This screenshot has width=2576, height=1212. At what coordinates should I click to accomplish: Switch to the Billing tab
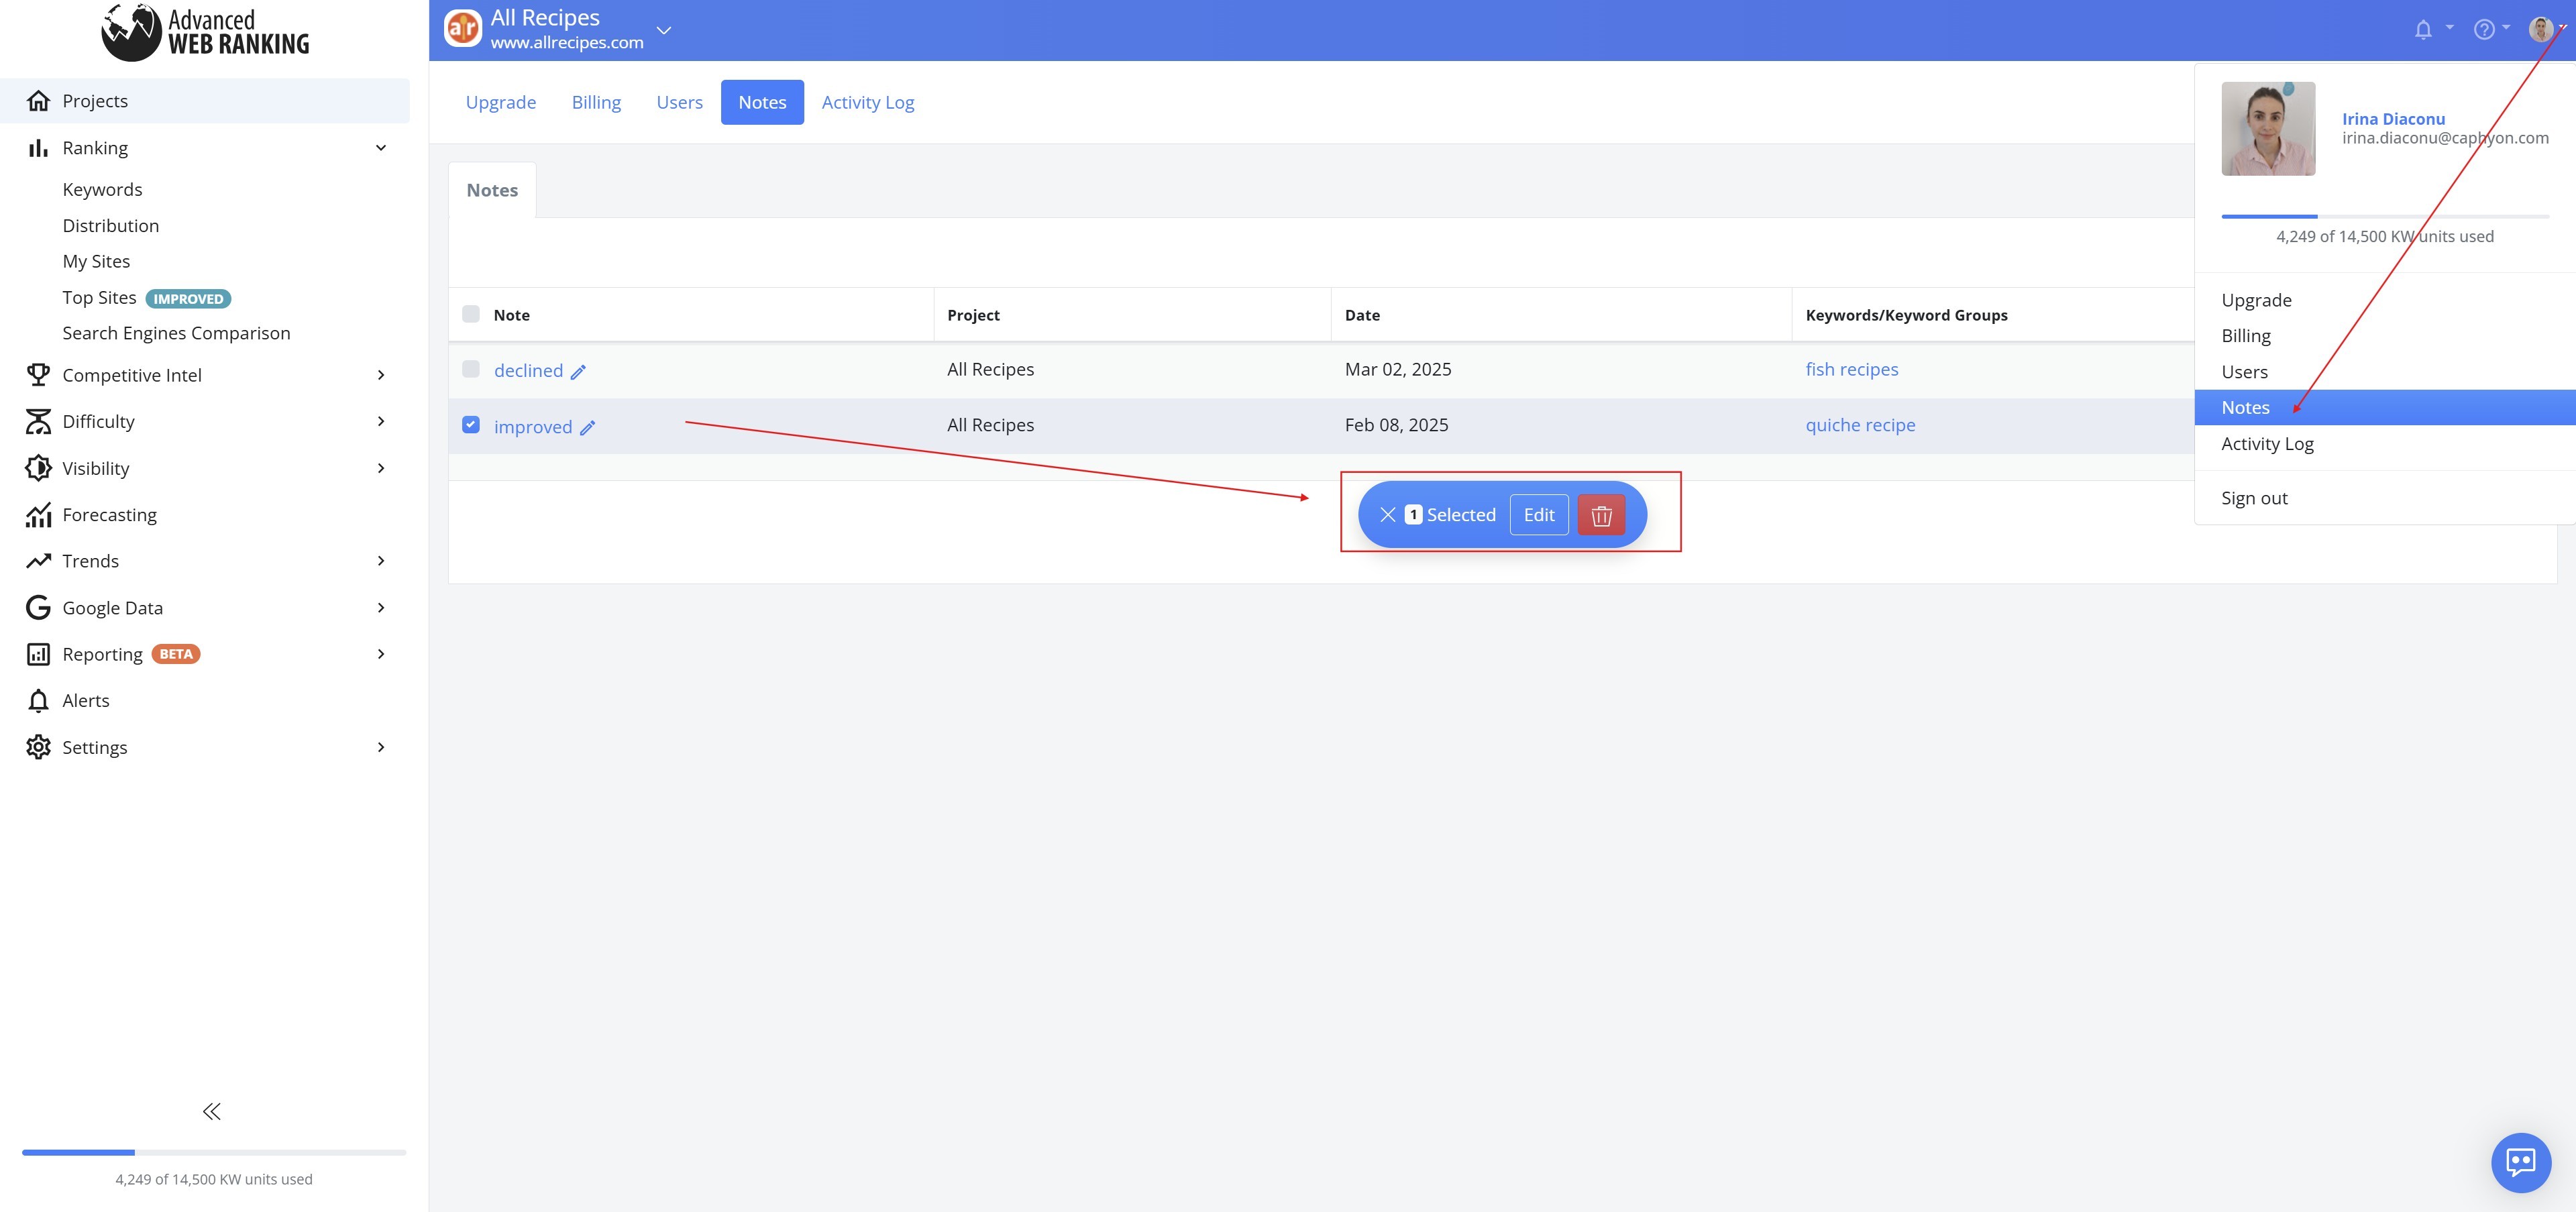596,102
